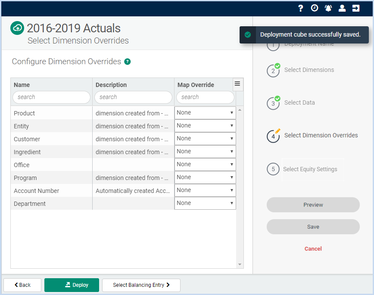Image resolution: width=374 pixels, height=295 pixels.
Task: Click step 4 circle with pencil icon
Action: point(273,137)
